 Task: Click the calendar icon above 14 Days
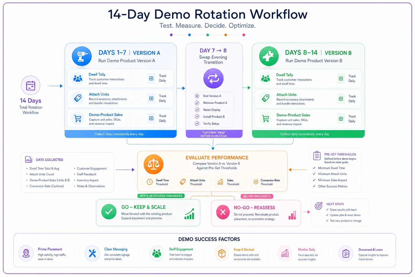31,85
